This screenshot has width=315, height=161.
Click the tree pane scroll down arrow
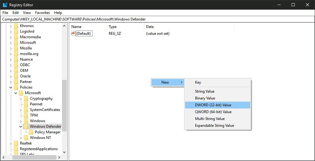coord(64,152)
